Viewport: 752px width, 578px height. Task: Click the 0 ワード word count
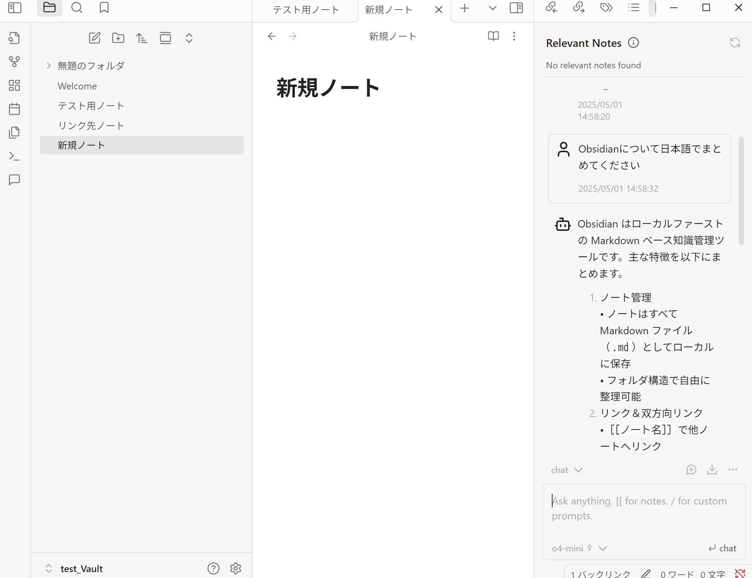coord(677,574)
